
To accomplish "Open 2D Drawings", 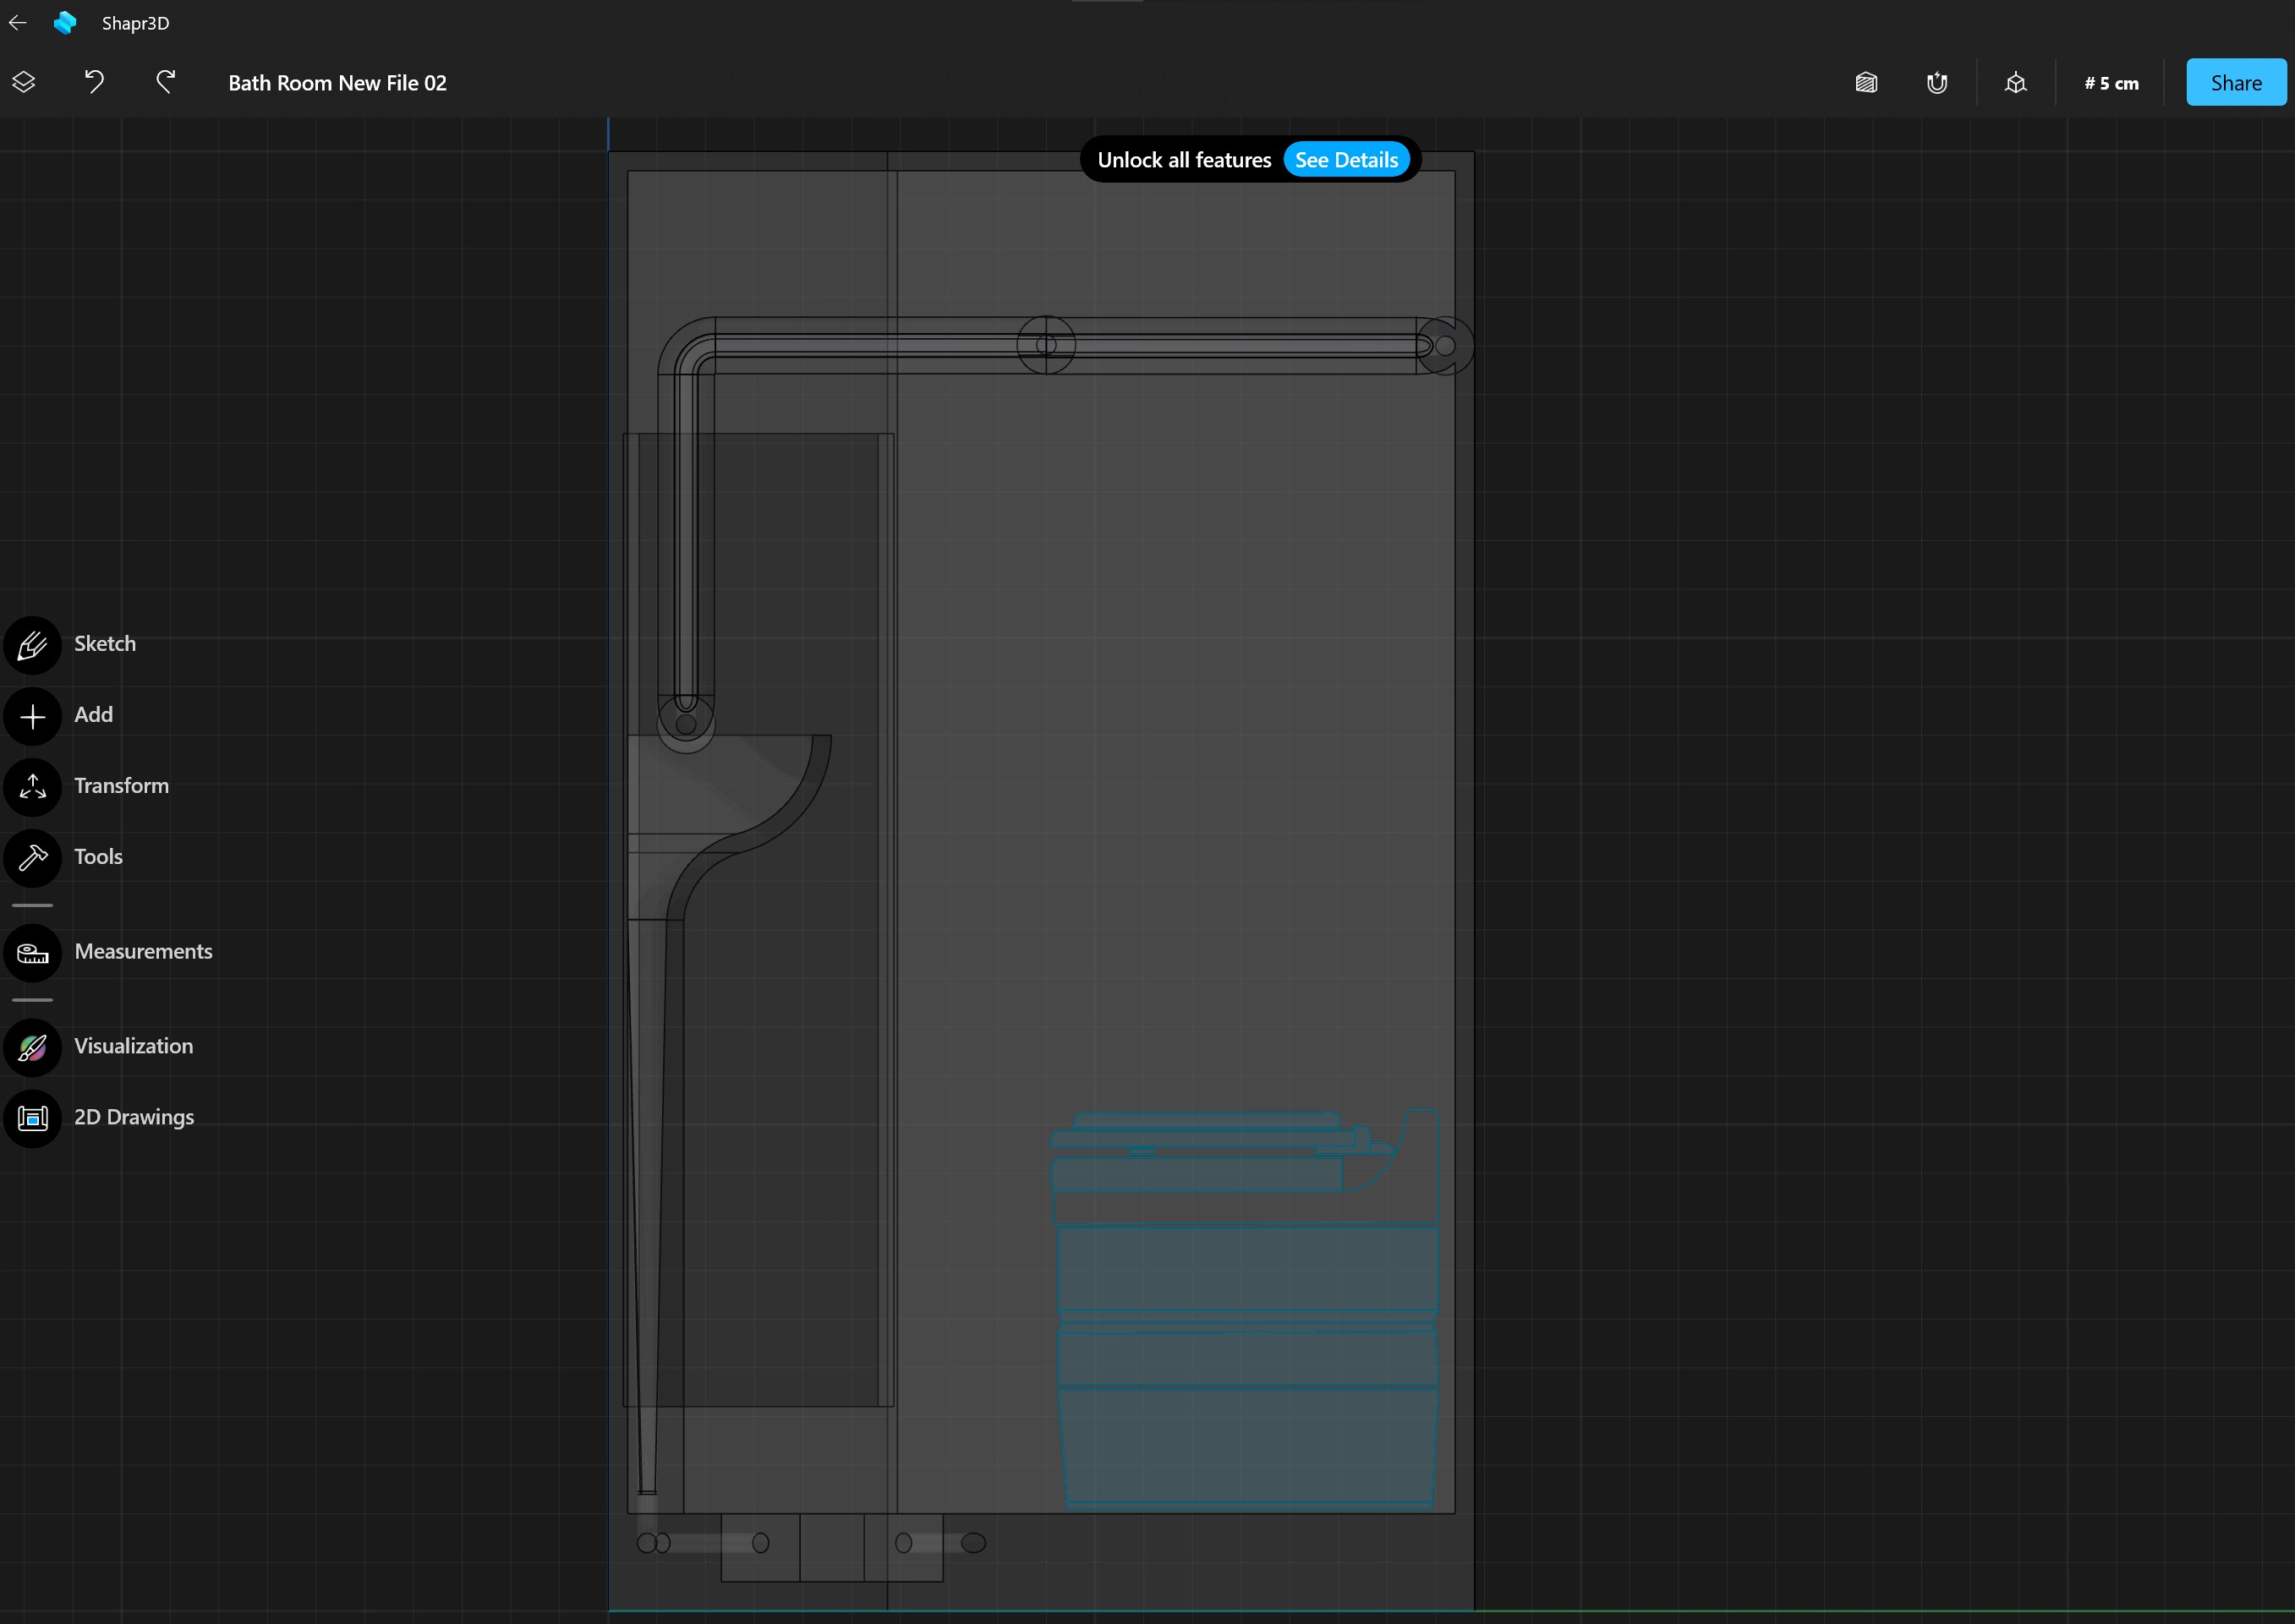I will 33,1118.
